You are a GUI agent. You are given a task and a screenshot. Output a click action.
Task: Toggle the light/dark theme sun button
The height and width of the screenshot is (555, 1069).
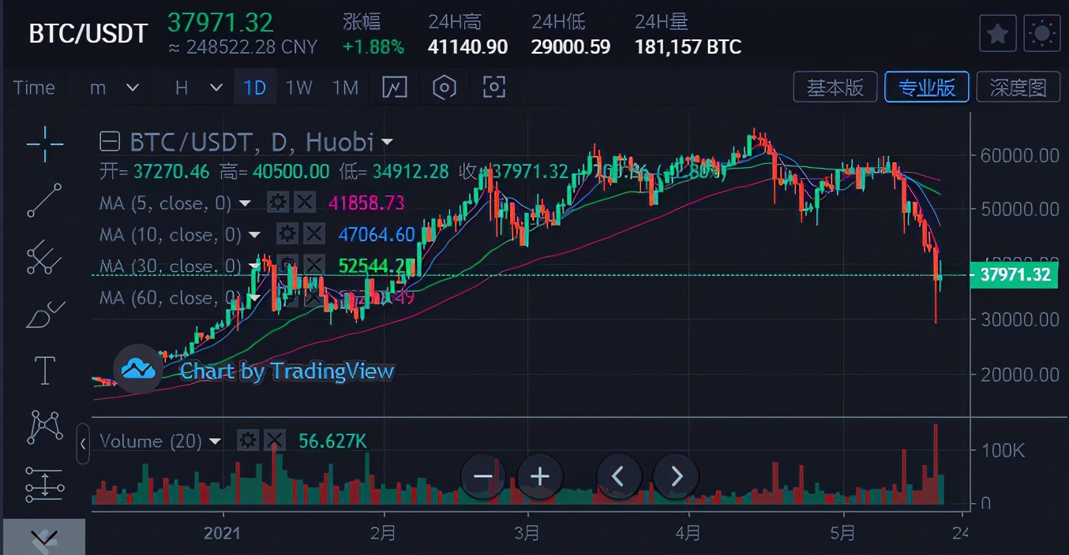pyautogui.click(x=1041, y=34)
